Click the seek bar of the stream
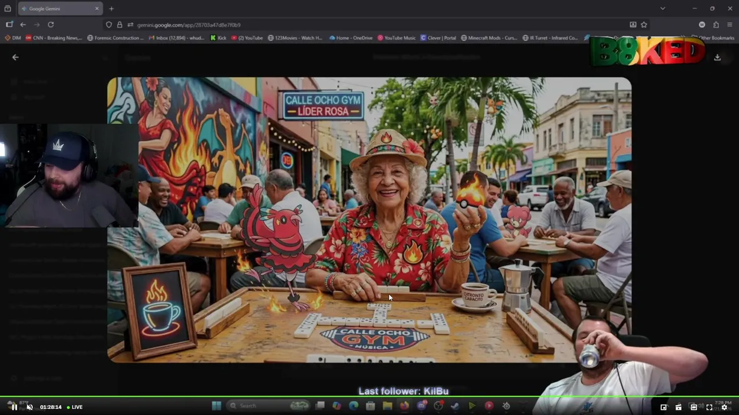This screenshot has width=739, height=415. pyautogui.click(x=369, y=397)
